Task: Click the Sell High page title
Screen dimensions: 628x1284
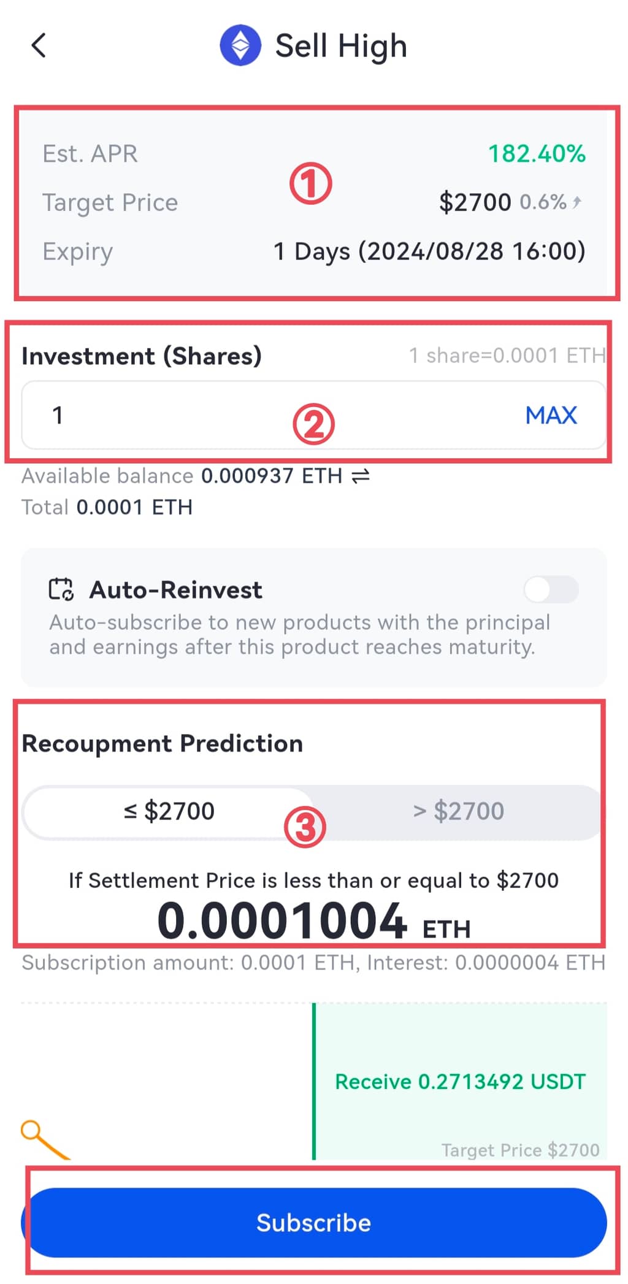Action: (x=341, y=46)
